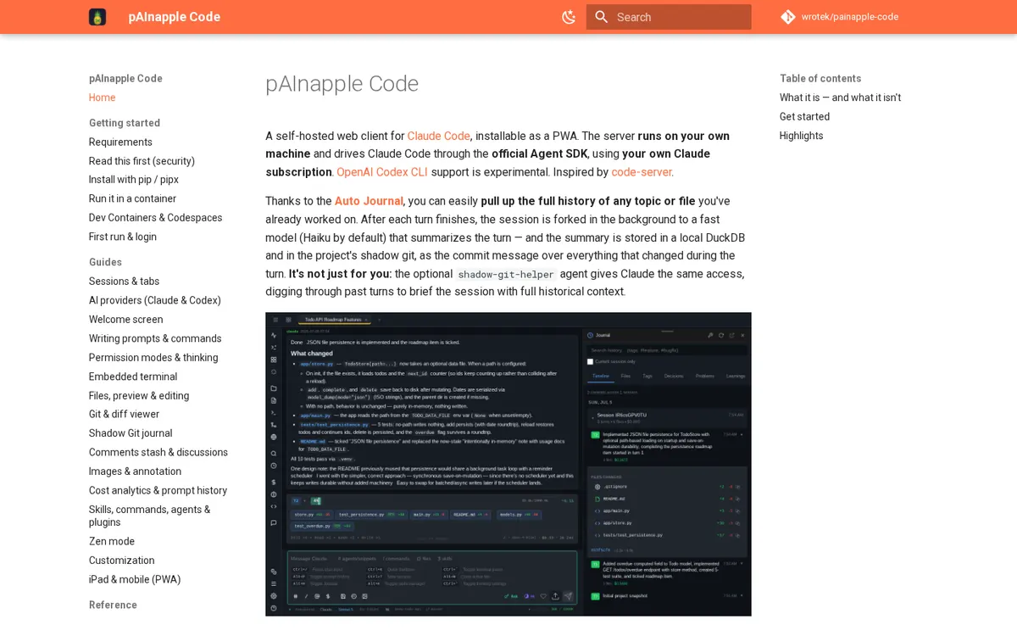Click the search magnifier icon
1017x636 pixels.
tap(602, 17)
